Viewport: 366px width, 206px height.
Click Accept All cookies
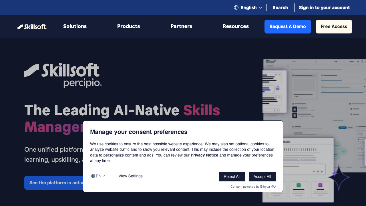point(262,177)
